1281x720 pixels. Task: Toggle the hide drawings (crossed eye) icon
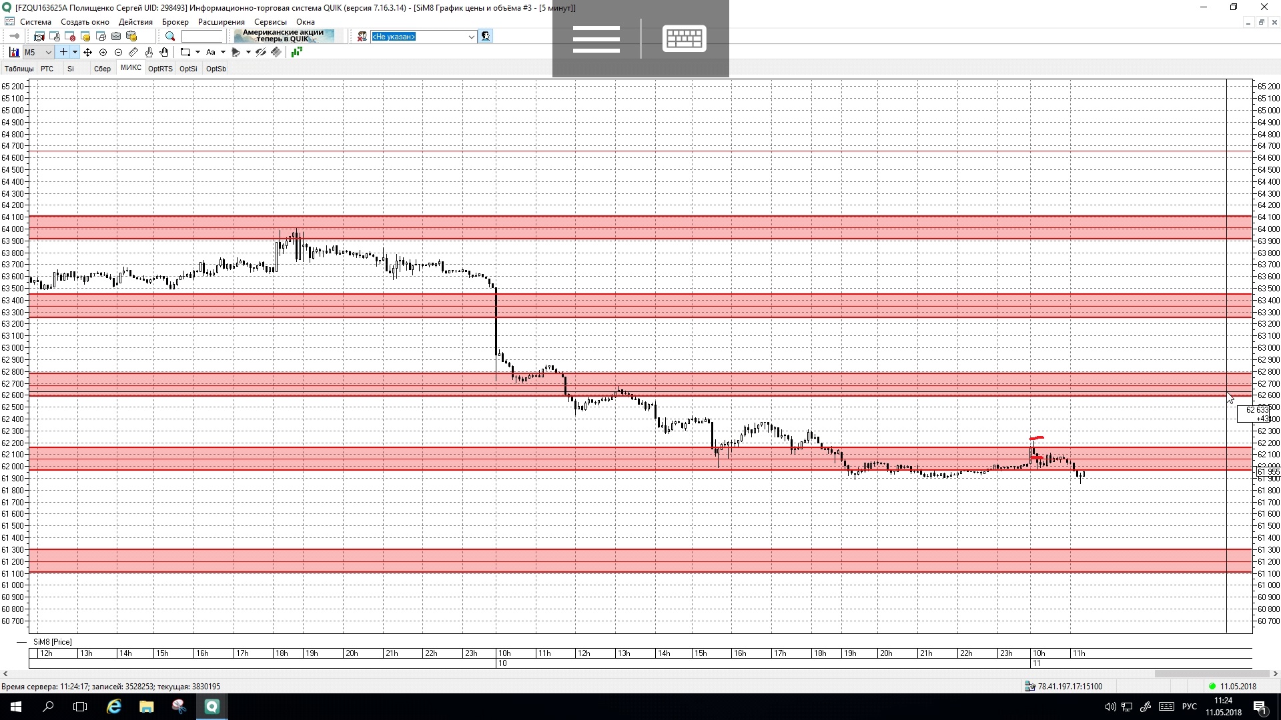[261, 52]
